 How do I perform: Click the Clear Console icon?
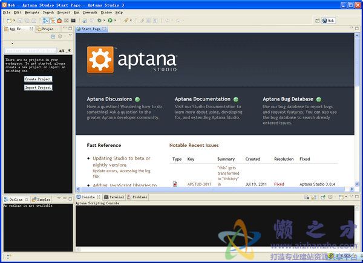(307, 197)
